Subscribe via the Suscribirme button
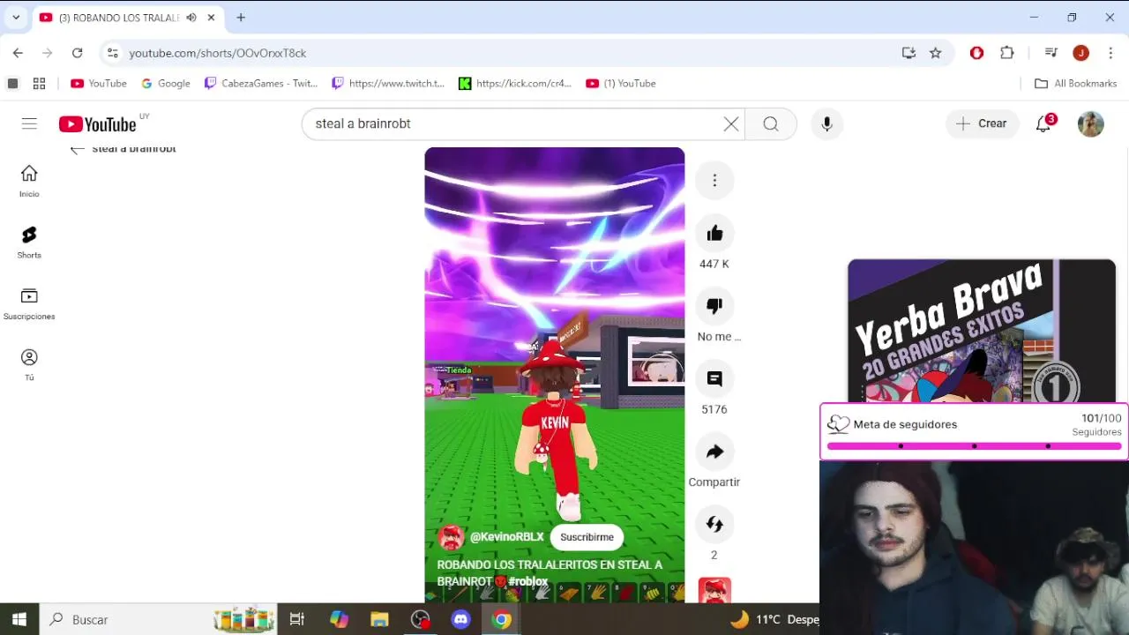This screenshot has width=1129, height=635. (587, 537)
